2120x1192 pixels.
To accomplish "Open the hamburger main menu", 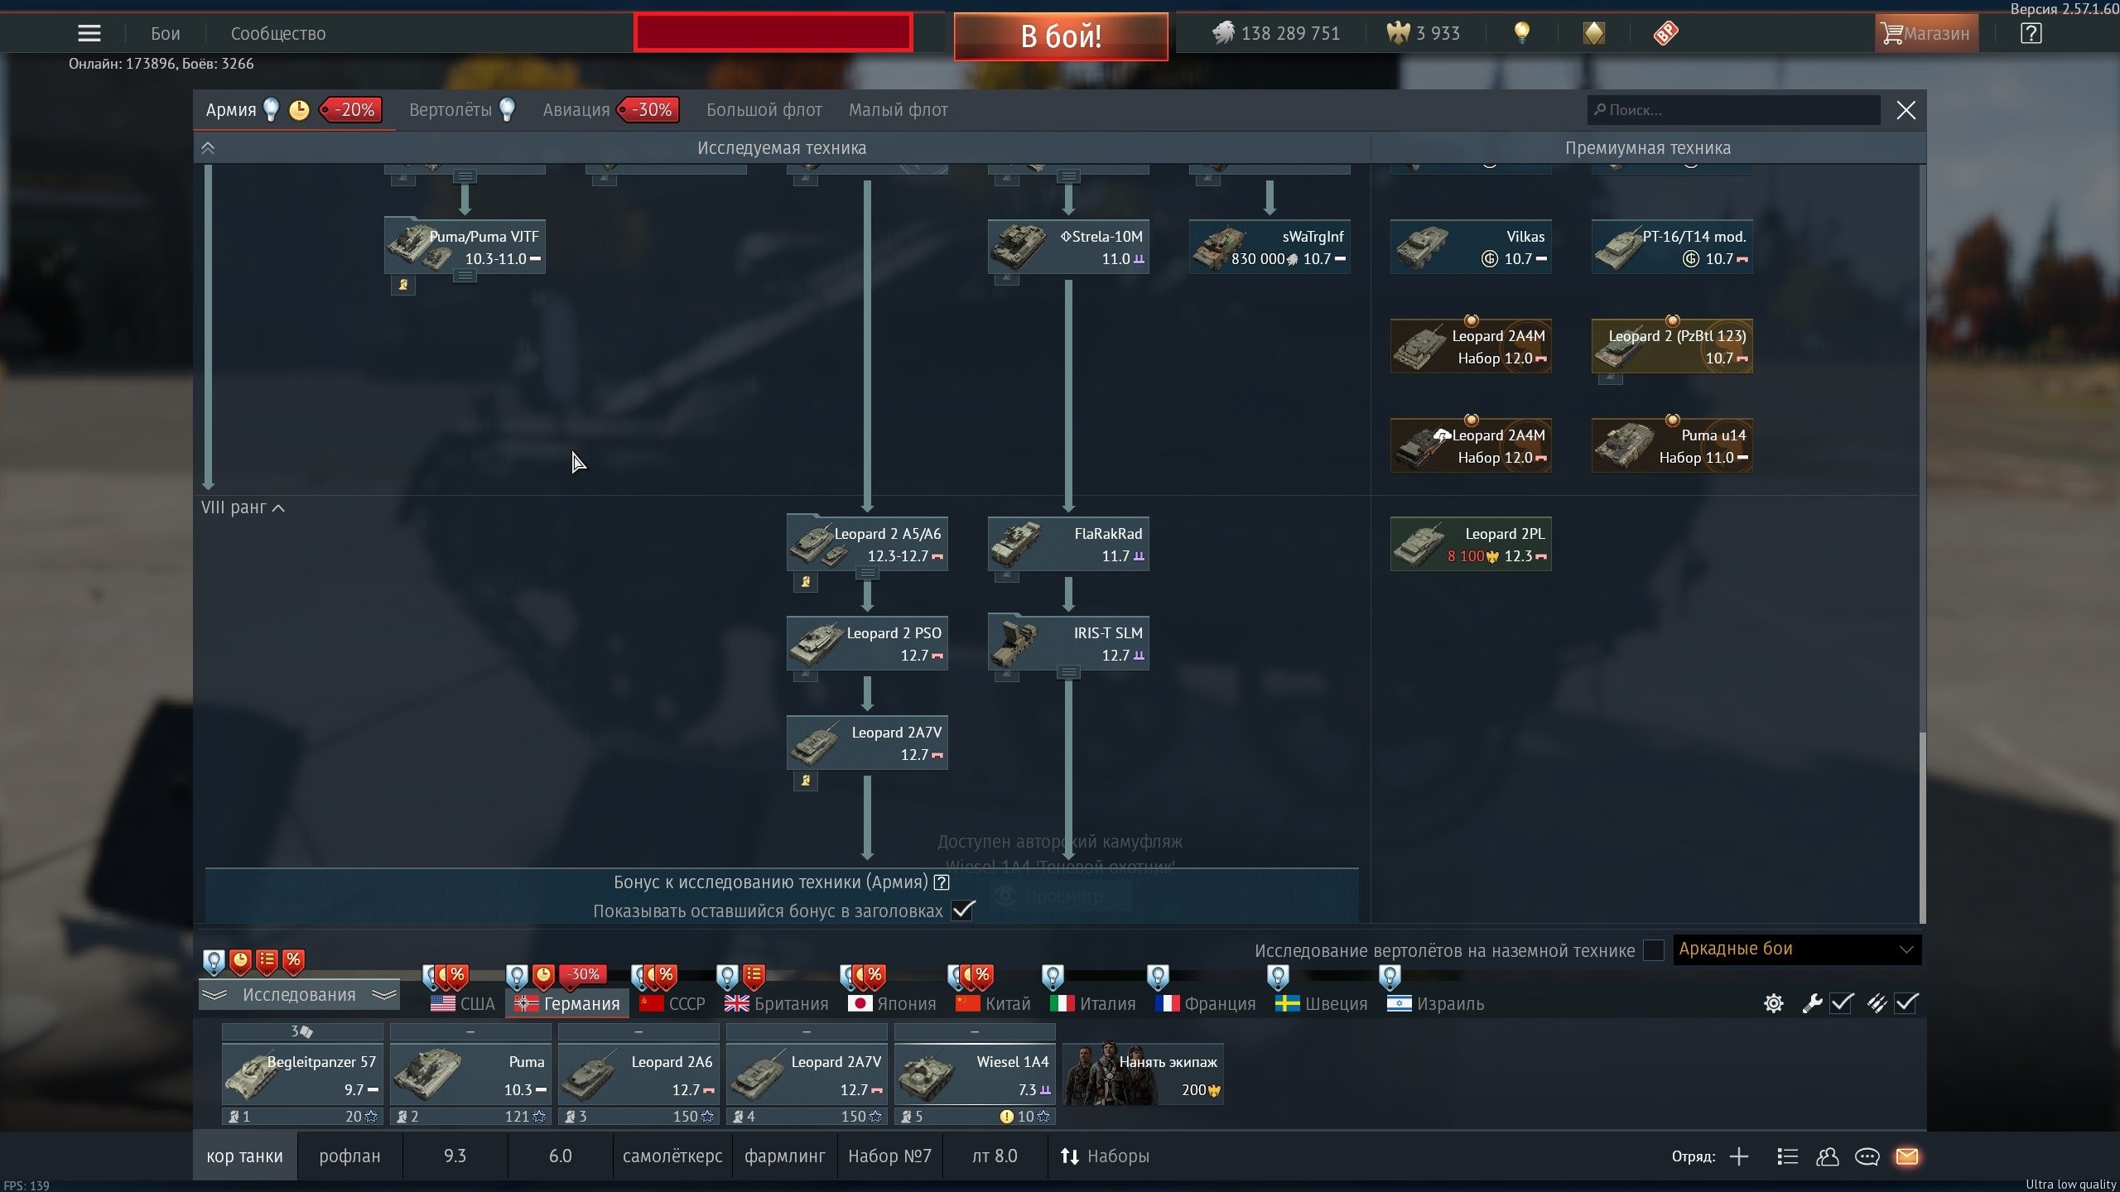I will point(89,33).
